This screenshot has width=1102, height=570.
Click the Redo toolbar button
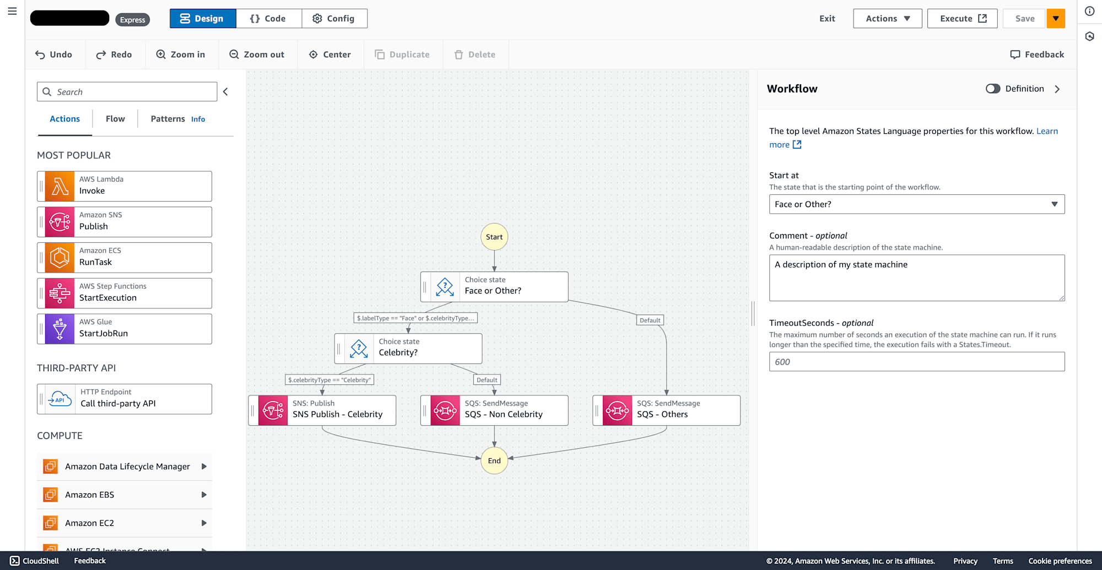point(114,55)
